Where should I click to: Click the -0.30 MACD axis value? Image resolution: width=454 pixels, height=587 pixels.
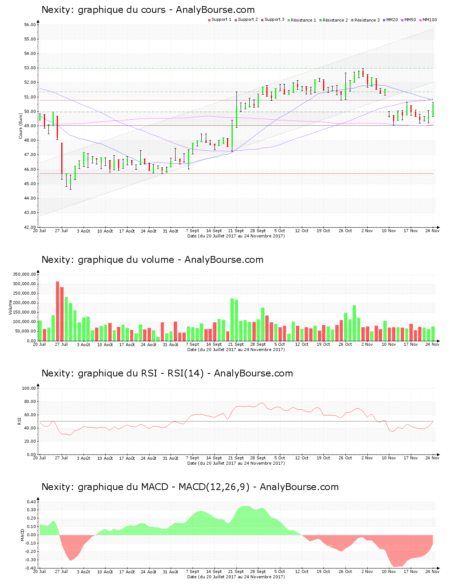31,560
